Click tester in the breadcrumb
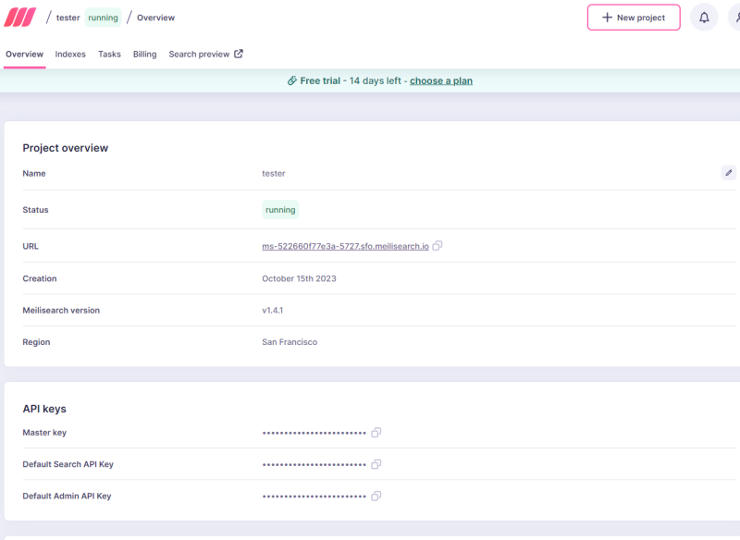The height and width of the screenshot is (540, 740). point(68,18)
